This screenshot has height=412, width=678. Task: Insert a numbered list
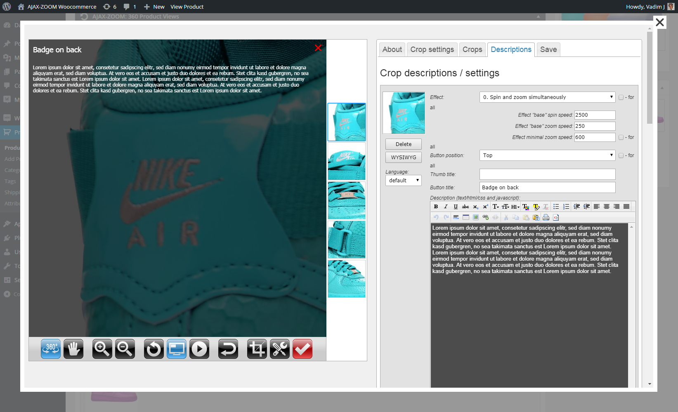pos(566,207)
